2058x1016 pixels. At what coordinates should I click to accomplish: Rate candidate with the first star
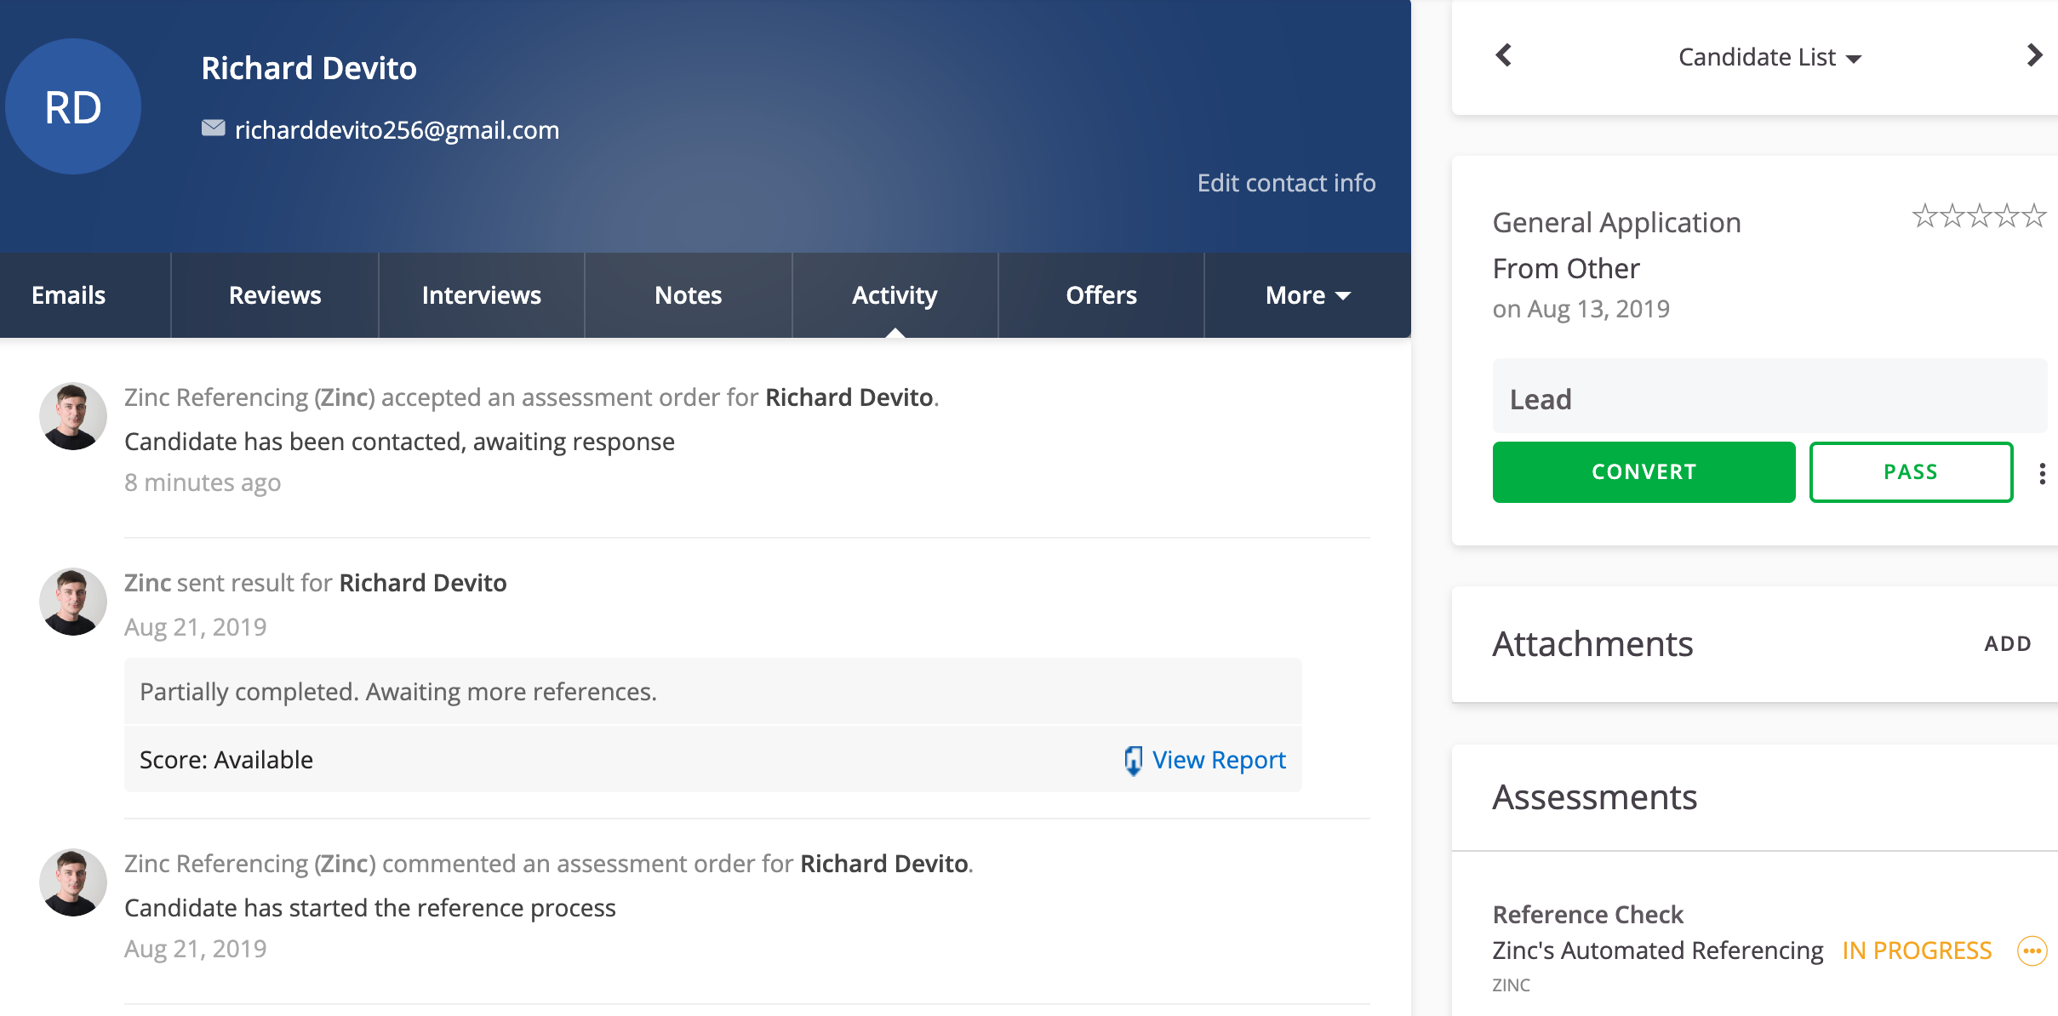click(x=1924, y=216)
